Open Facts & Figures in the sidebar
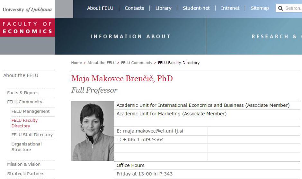Viewport: 302px width, 179px height. (23, 93)
